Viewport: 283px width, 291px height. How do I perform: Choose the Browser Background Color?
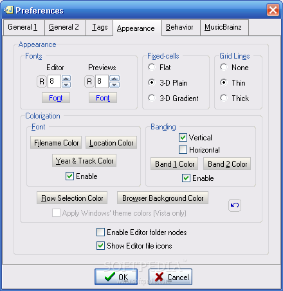pyautogui.click(x=163, y=198)
